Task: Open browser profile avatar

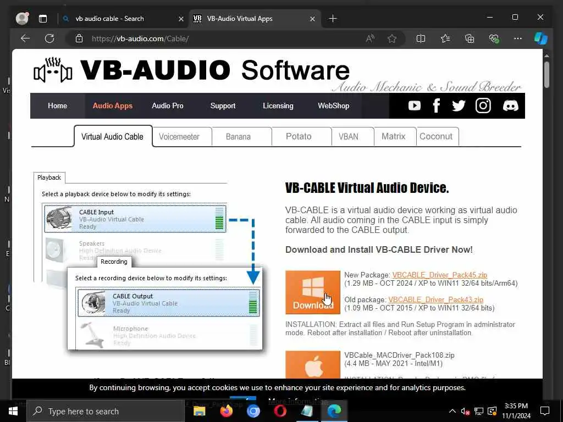Action: coord(22,18)
